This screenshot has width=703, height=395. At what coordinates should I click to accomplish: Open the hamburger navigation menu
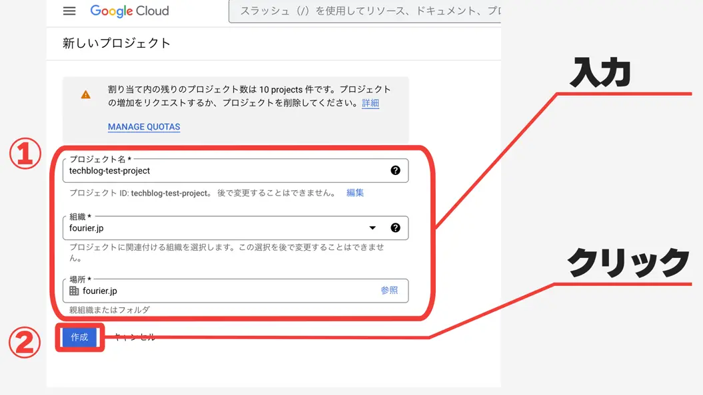click(x=69, y=11)
